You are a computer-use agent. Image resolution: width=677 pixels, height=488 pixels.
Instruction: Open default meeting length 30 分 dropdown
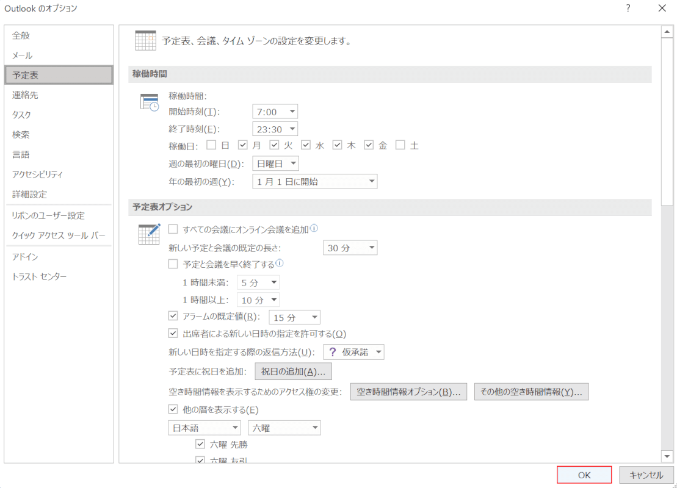pyautogui.click(x=350, y=248)
